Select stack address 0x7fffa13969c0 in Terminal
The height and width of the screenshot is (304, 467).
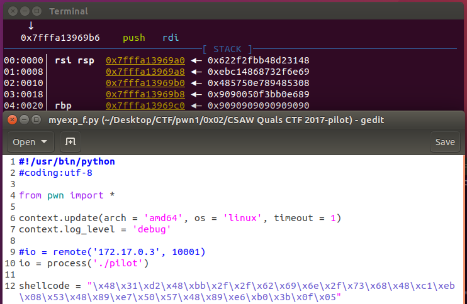coord(145,106)
